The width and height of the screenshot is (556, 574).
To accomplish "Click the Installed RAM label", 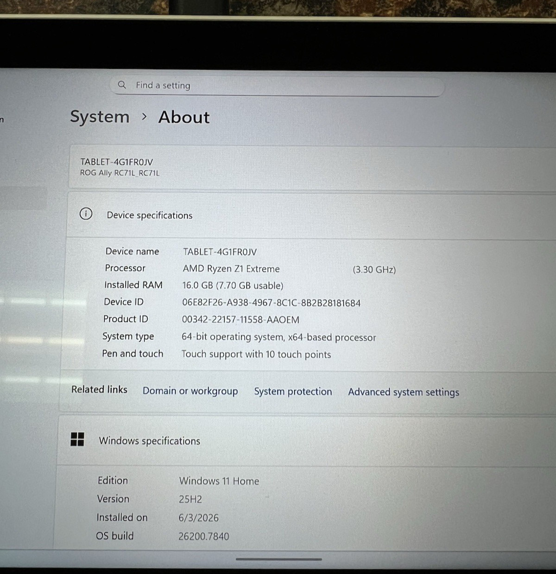I will pos(133,285).
